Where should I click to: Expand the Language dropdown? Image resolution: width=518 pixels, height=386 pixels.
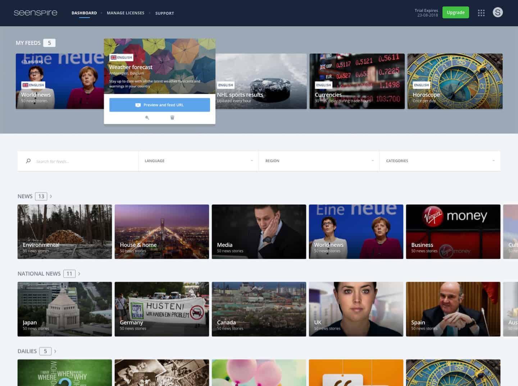tap(199, 161)
